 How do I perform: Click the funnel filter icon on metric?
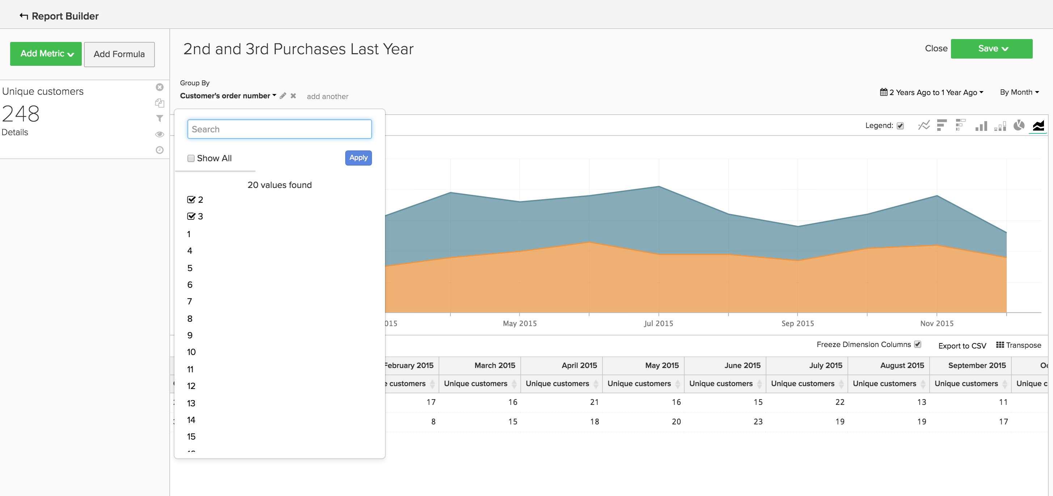tap(160, 118)
